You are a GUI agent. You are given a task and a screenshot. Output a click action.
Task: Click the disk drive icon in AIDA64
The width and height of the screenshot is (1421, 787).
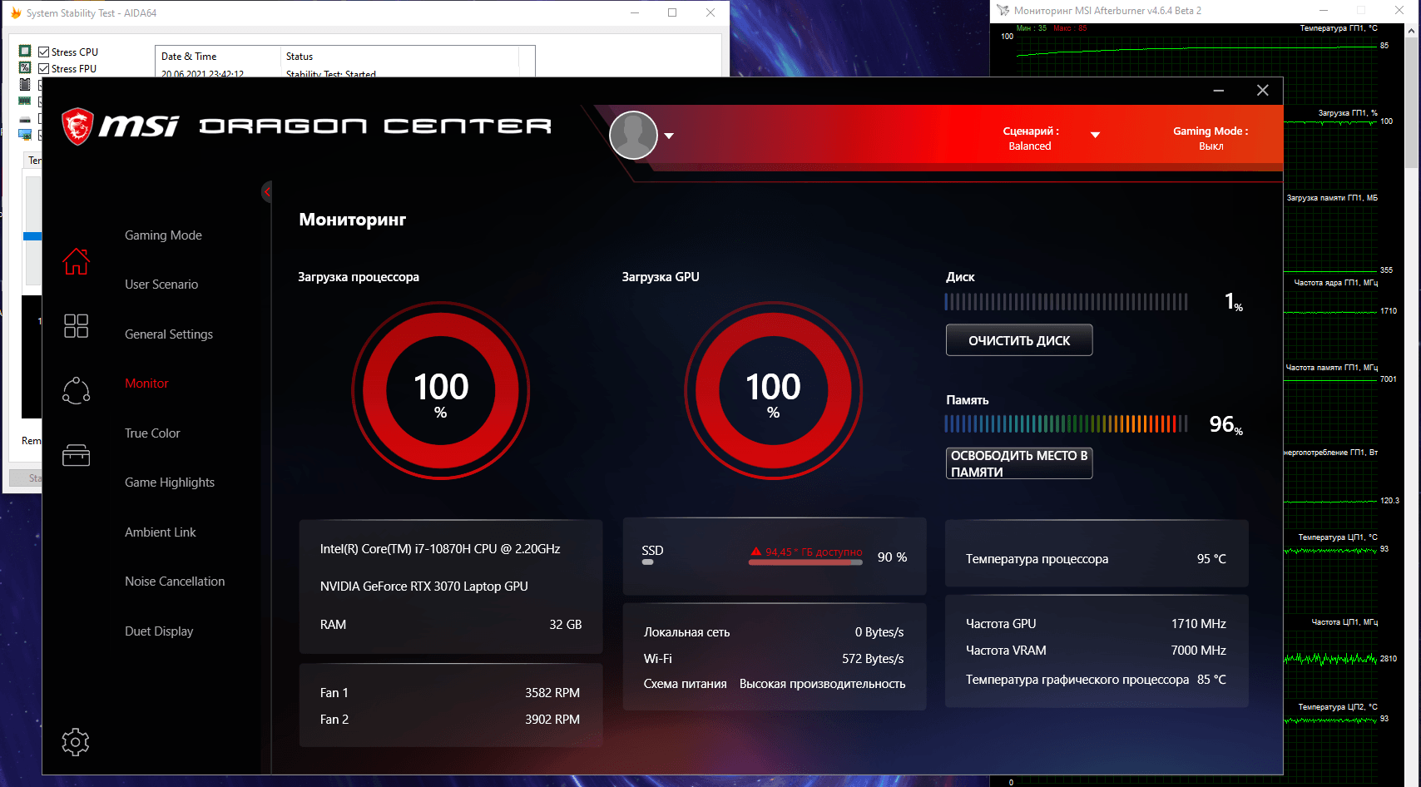(x=25, y=119)
